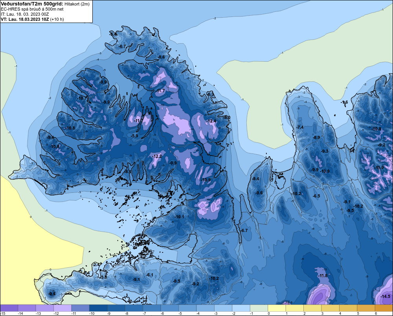This screenshot has height=316, width=393.
Task: Click the -11.9 temperature value
Action: (379, 168)
